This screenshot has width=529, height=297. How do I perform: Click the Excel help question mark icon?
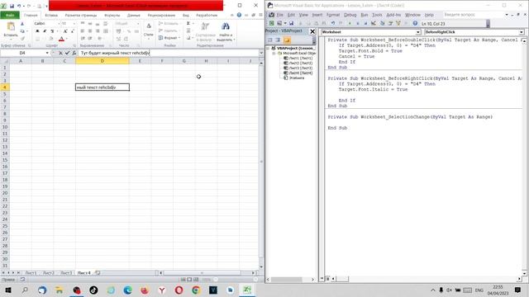[x=239, y=15]
